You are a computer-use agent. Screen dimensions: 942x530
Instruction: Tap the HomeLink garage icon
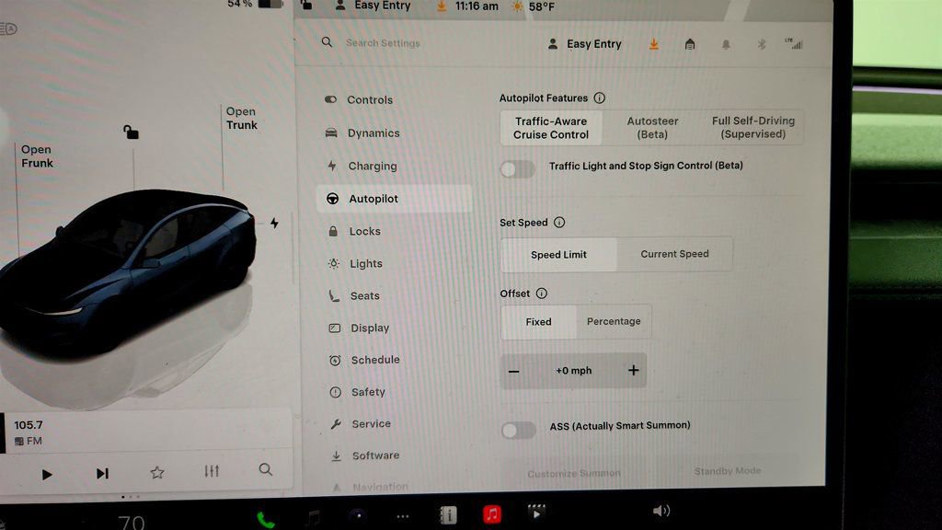click(690, 44)
